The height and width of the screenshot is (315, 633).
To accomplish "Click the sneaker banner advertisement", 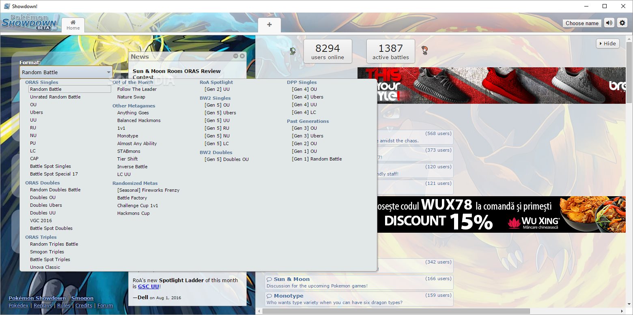I will (491, 85).
